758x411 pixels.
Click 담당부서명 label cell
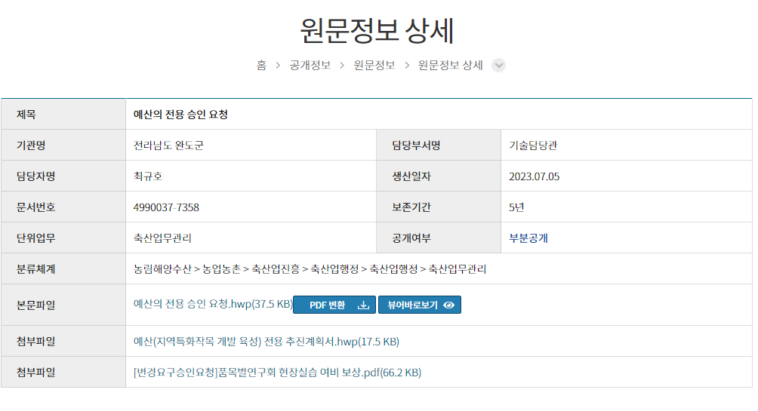click(439, 146)
